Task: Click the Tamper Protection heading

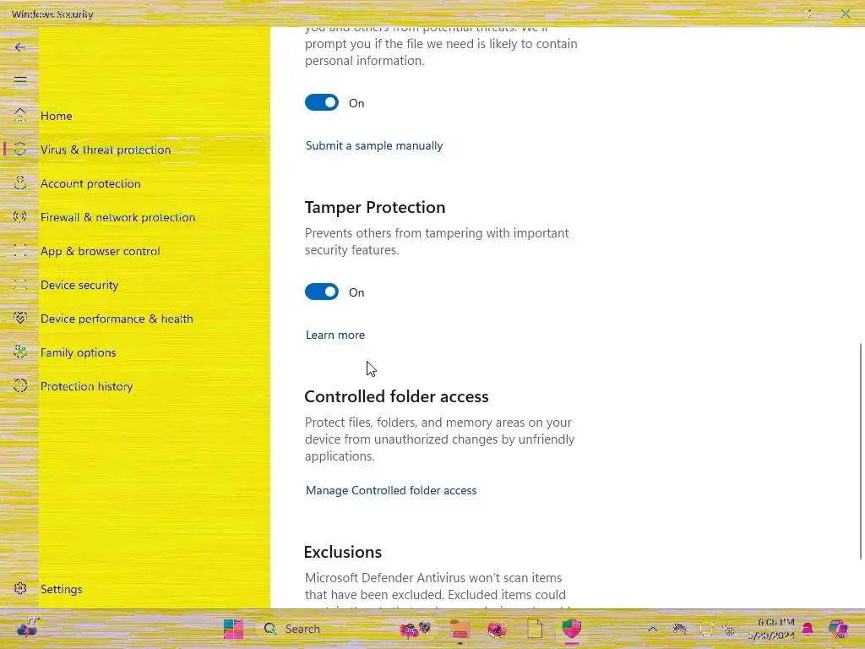Action: pyautogui.click(x=374, y=208)
